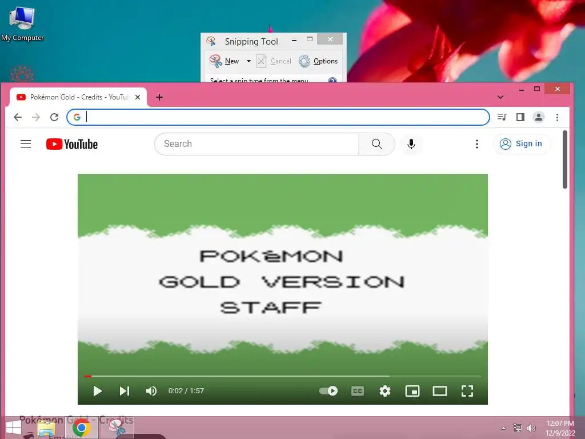Close the Pokémon Gold - Credits tab
Image resolution: width=585 pixels, height=439 pixels.
coord(138,97)
